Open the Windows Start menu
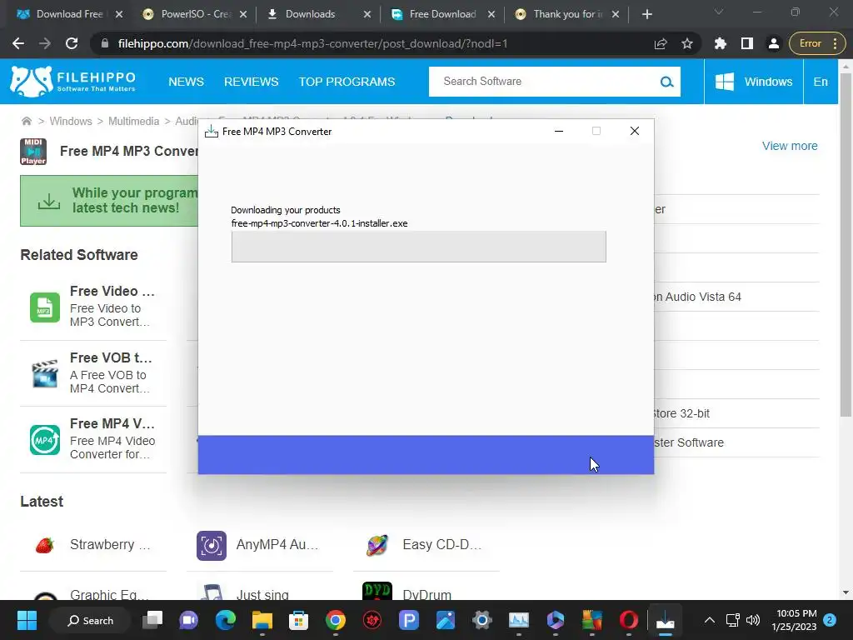Image resolution: width=853 pixels, height=640 pixels. coord(27,620)
